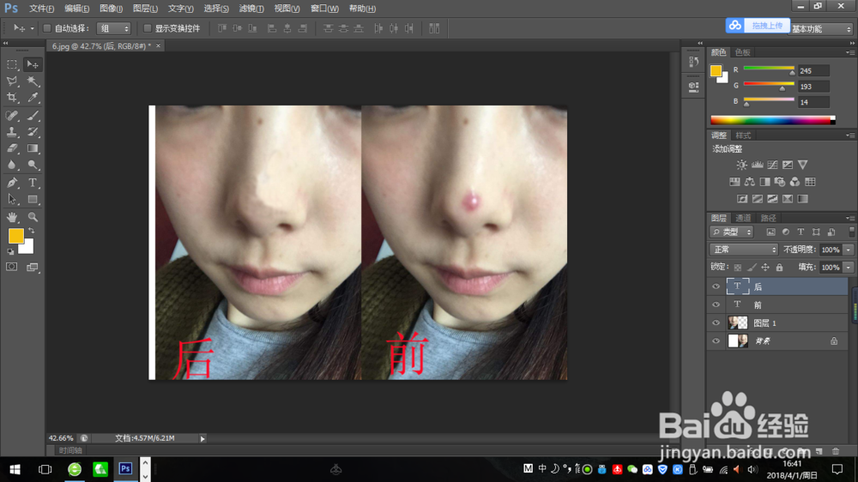The height and width of the screenshot is (482, 858).
Task: Select the Spot Healing Brush tool
Action: coord(12,116)
